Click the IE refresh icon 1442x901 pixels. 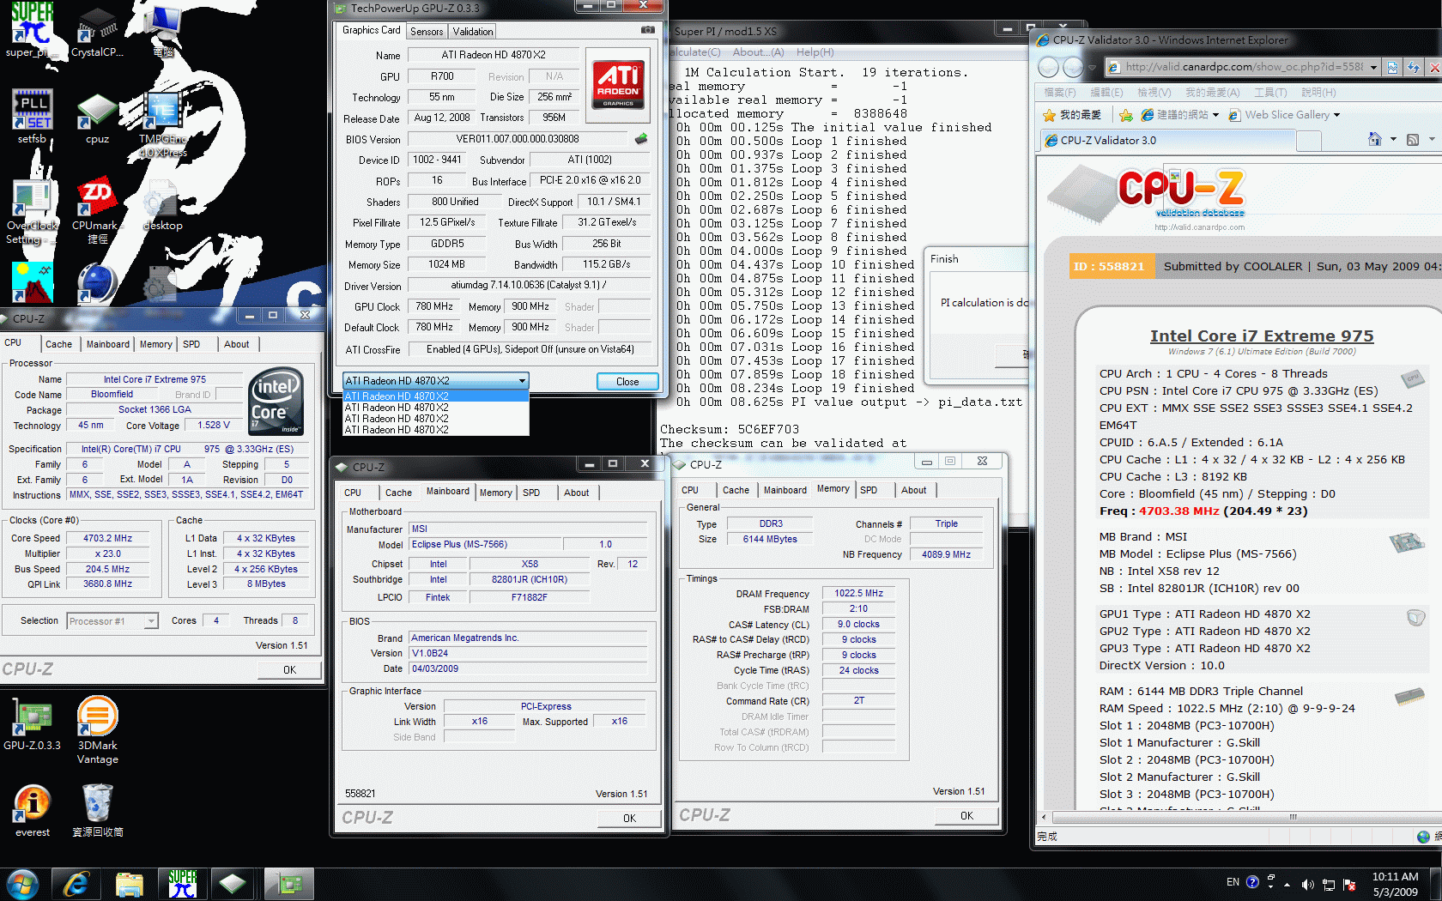click(1413, 67)
